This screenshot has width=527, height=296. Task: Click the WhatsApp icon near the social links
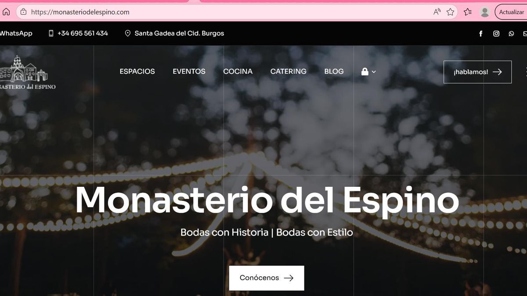511,33
